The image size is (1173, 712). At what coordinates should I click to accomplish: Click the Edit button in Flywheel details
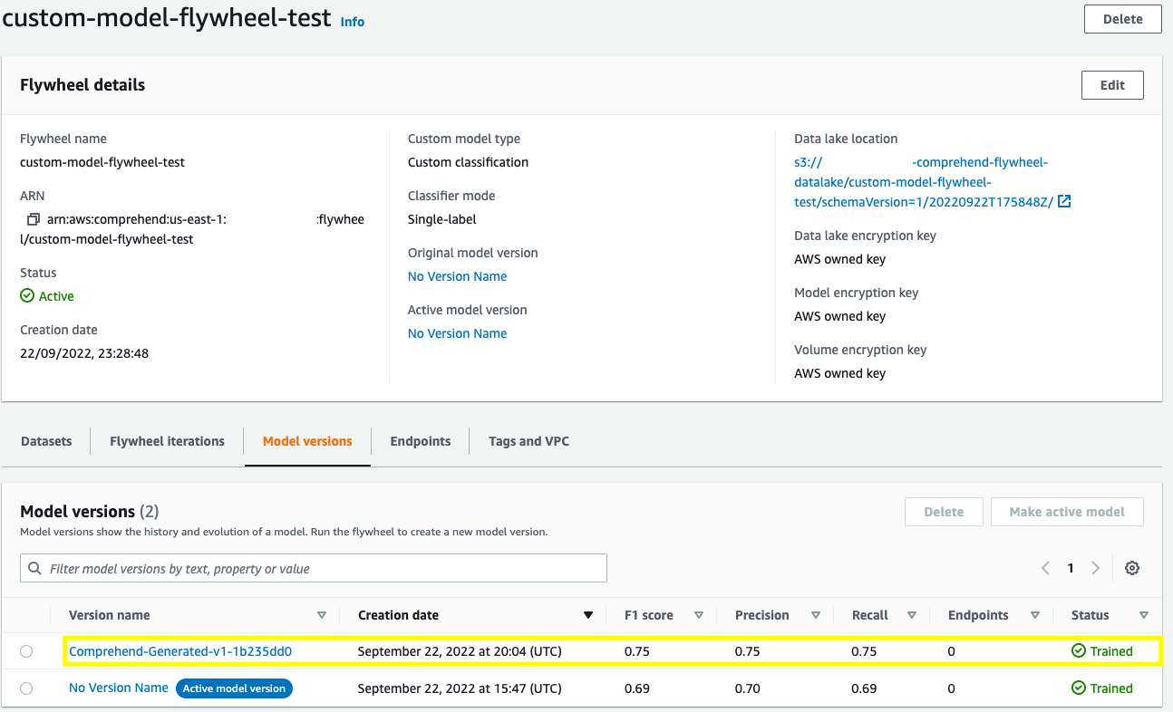point(1112,85)
